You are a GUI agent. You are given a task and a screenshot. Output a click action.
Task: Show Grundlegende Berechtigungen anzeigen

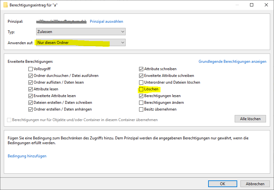pyautogui.click(x=232, y=62)
